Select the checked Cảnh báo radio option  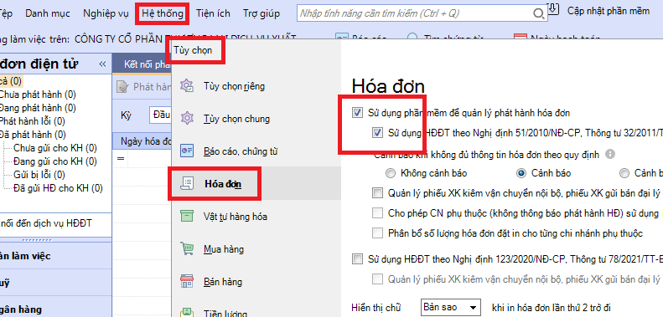pyautogui.click(x=521, y=173)
